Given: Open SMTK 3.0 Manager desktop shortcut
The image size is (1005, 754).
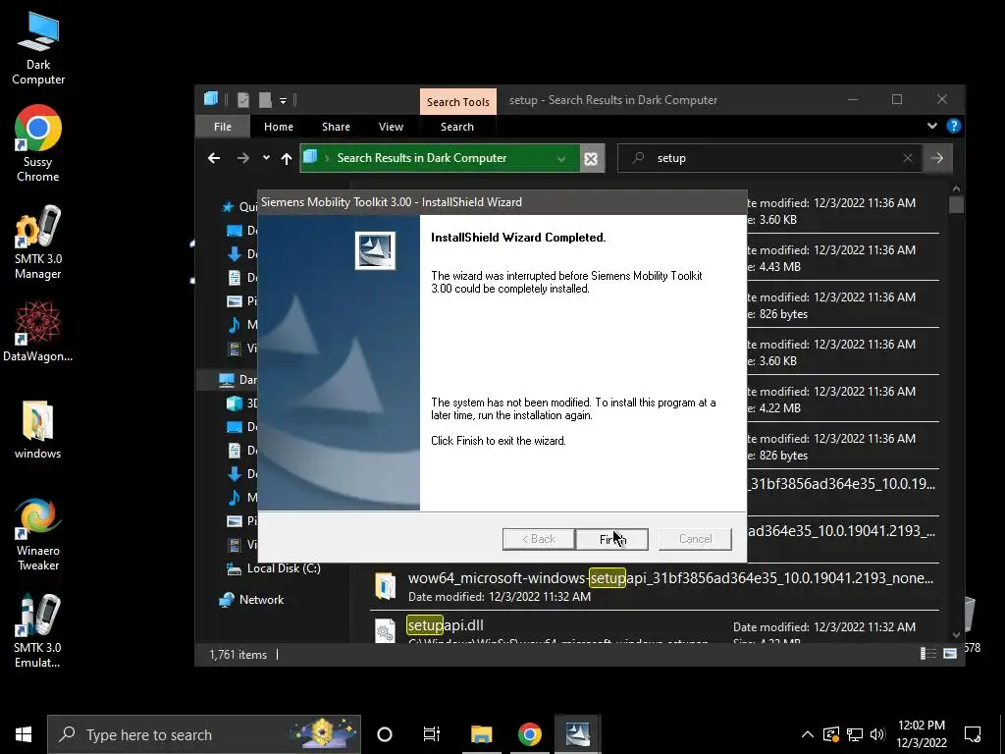Looking at the screenshot, I should (x=38, y=242).
